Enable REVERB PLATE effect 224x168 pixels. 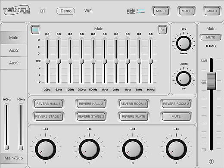(x=134, y=116)
